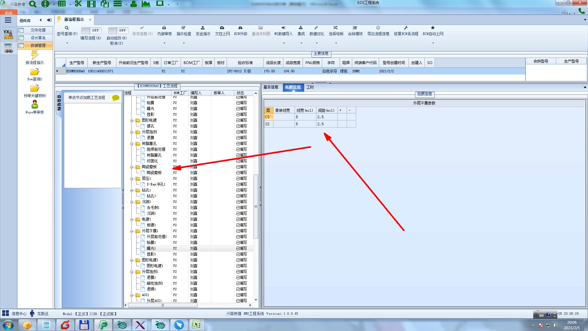Switch to the 工时 tab
Image resolution: width=588 pixels, height=331 pixels.
click(x=310, y=87)
